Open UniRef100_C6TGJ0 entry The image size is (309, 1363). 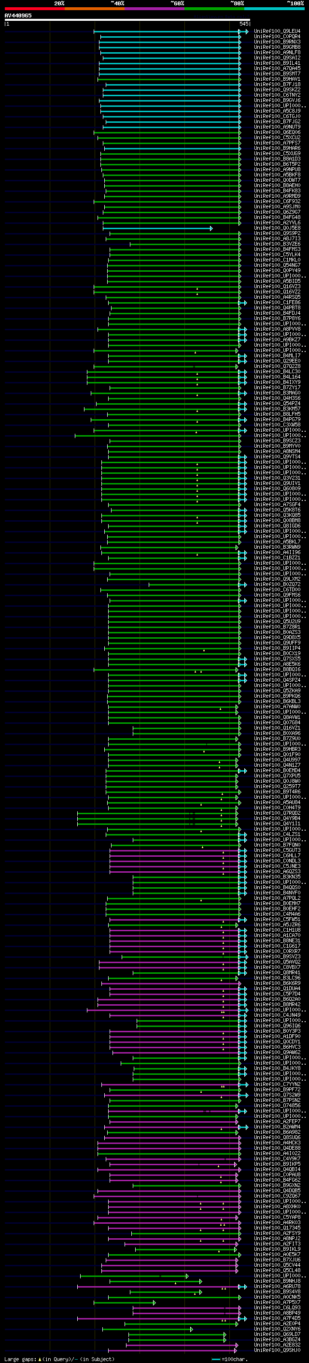tap(277, 116)
